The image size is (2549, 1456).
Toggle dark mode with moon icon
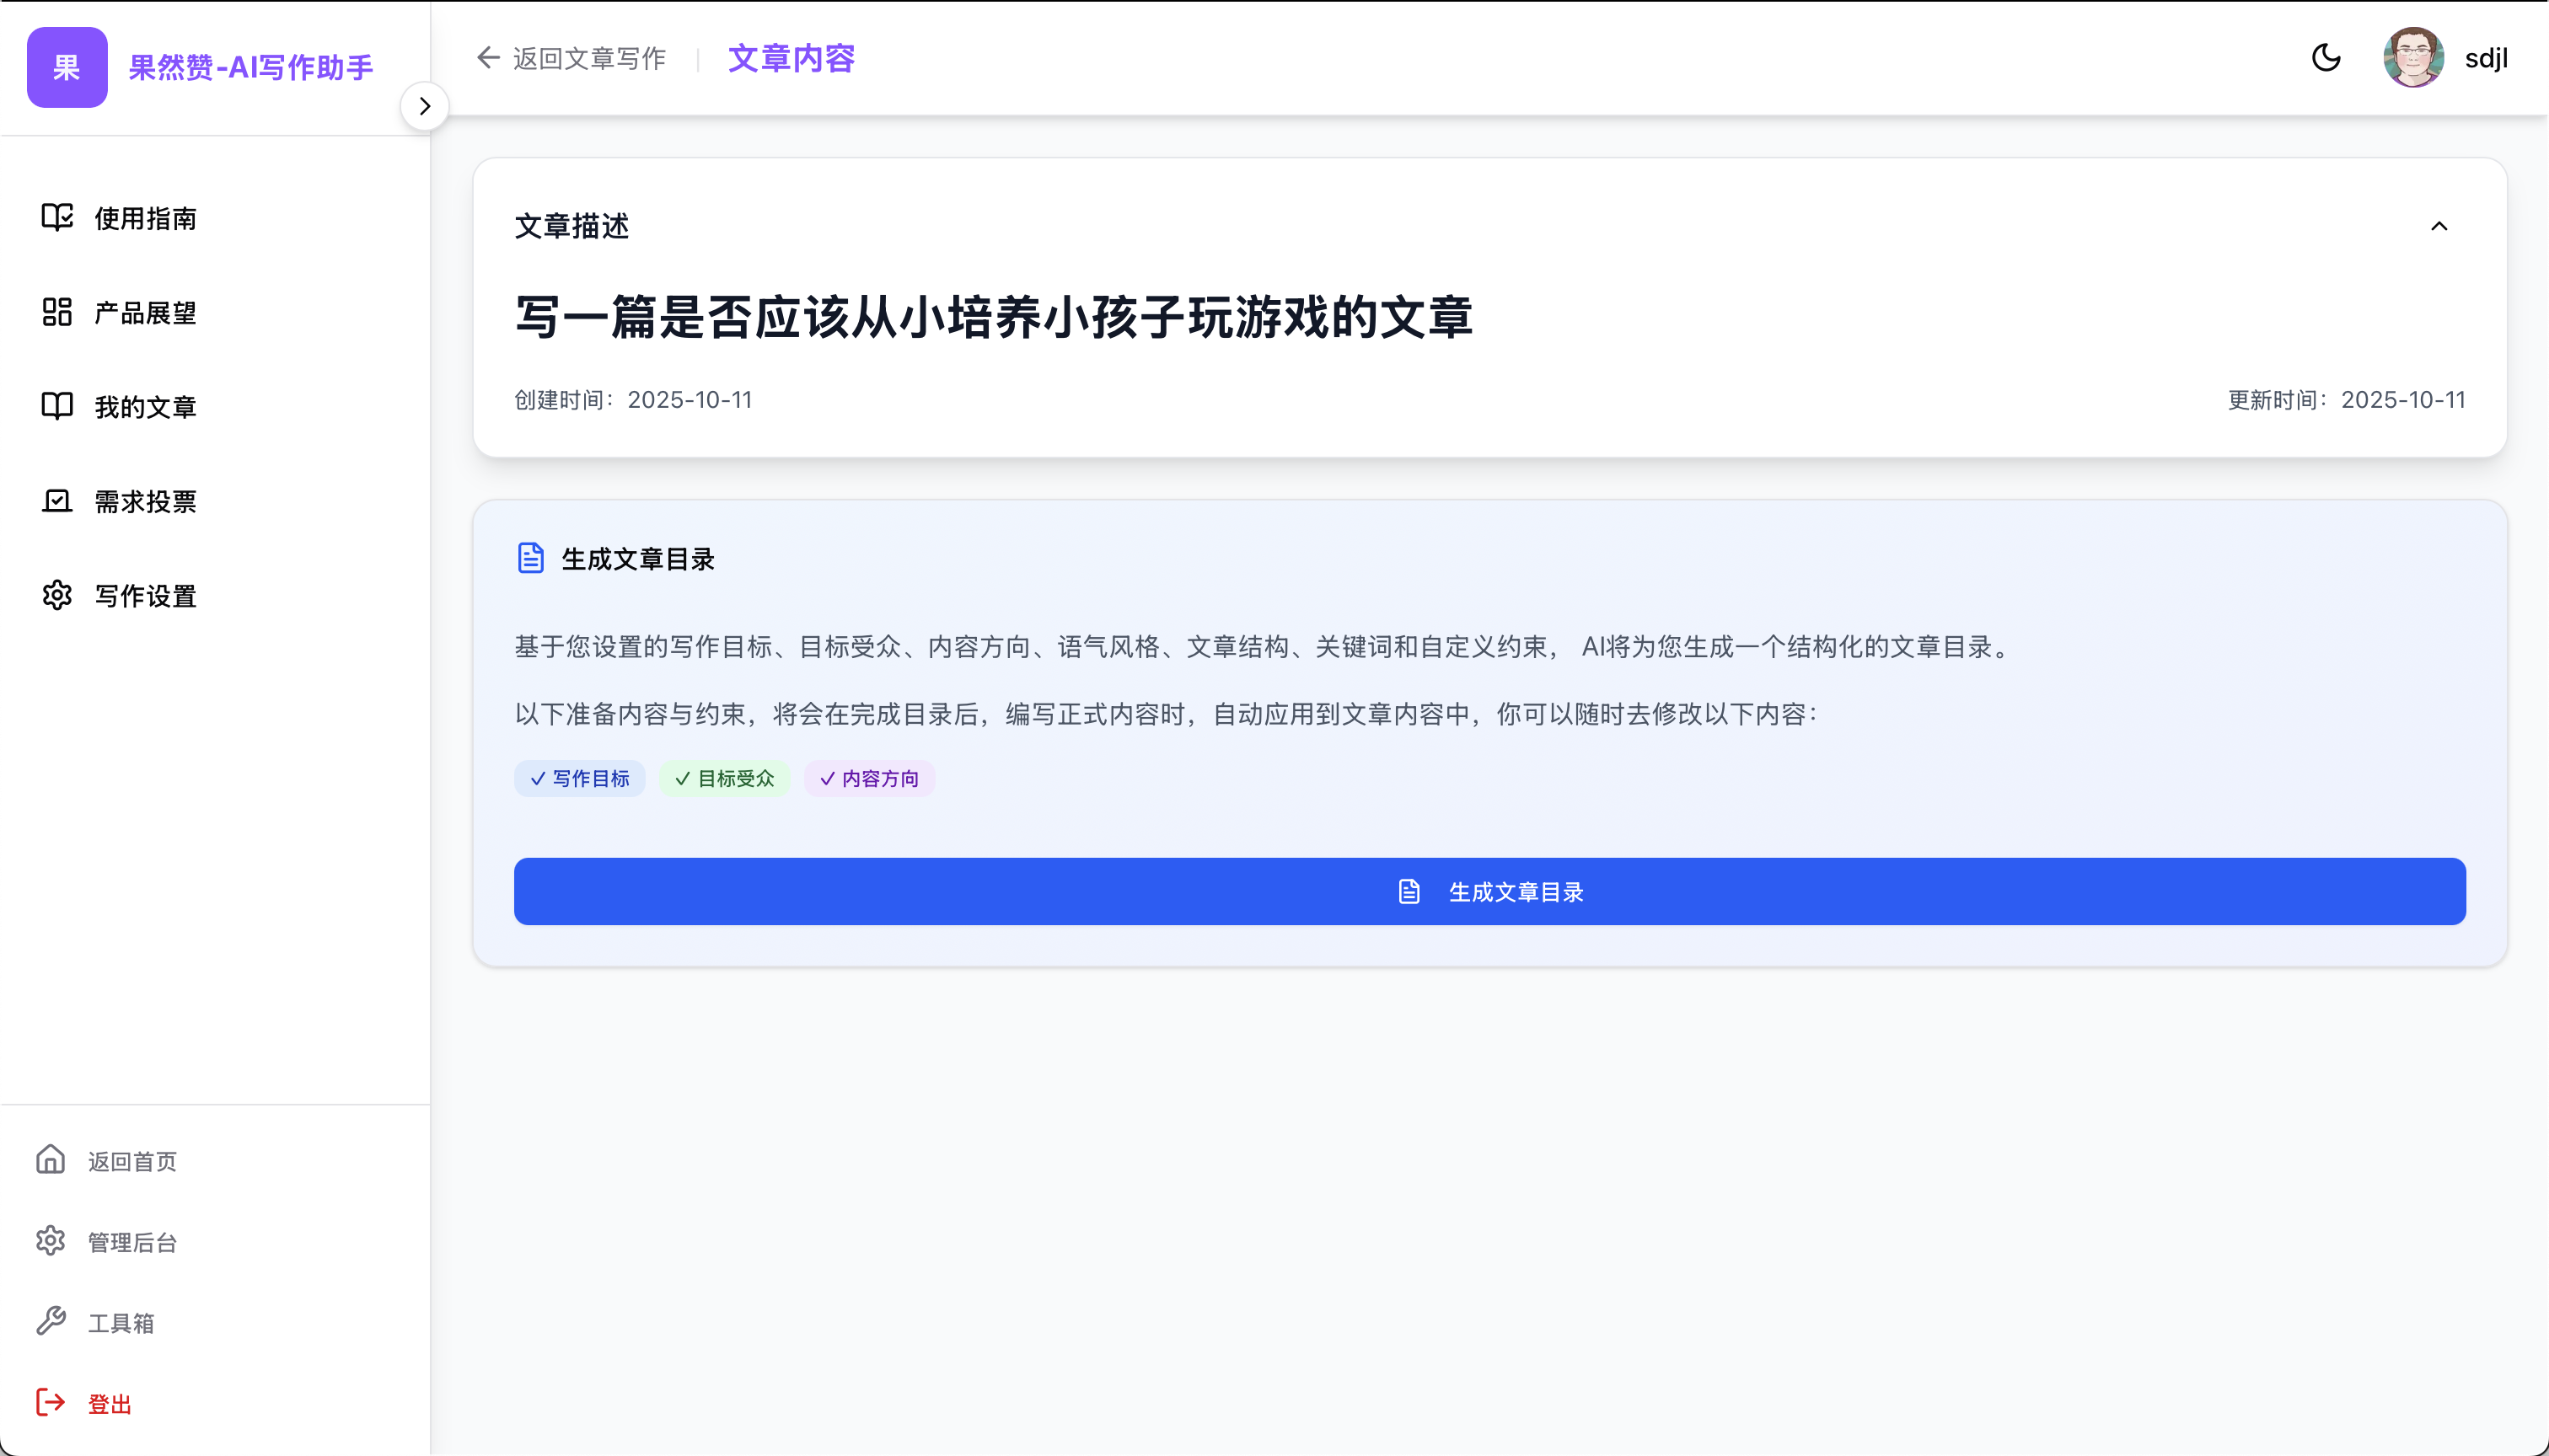pyautogui.click(x=2326, y=58)
